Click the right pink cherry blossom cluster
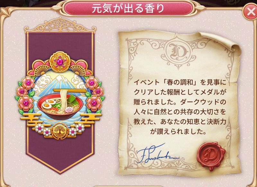This screenshot has width=257, height=187. (95, 94)
